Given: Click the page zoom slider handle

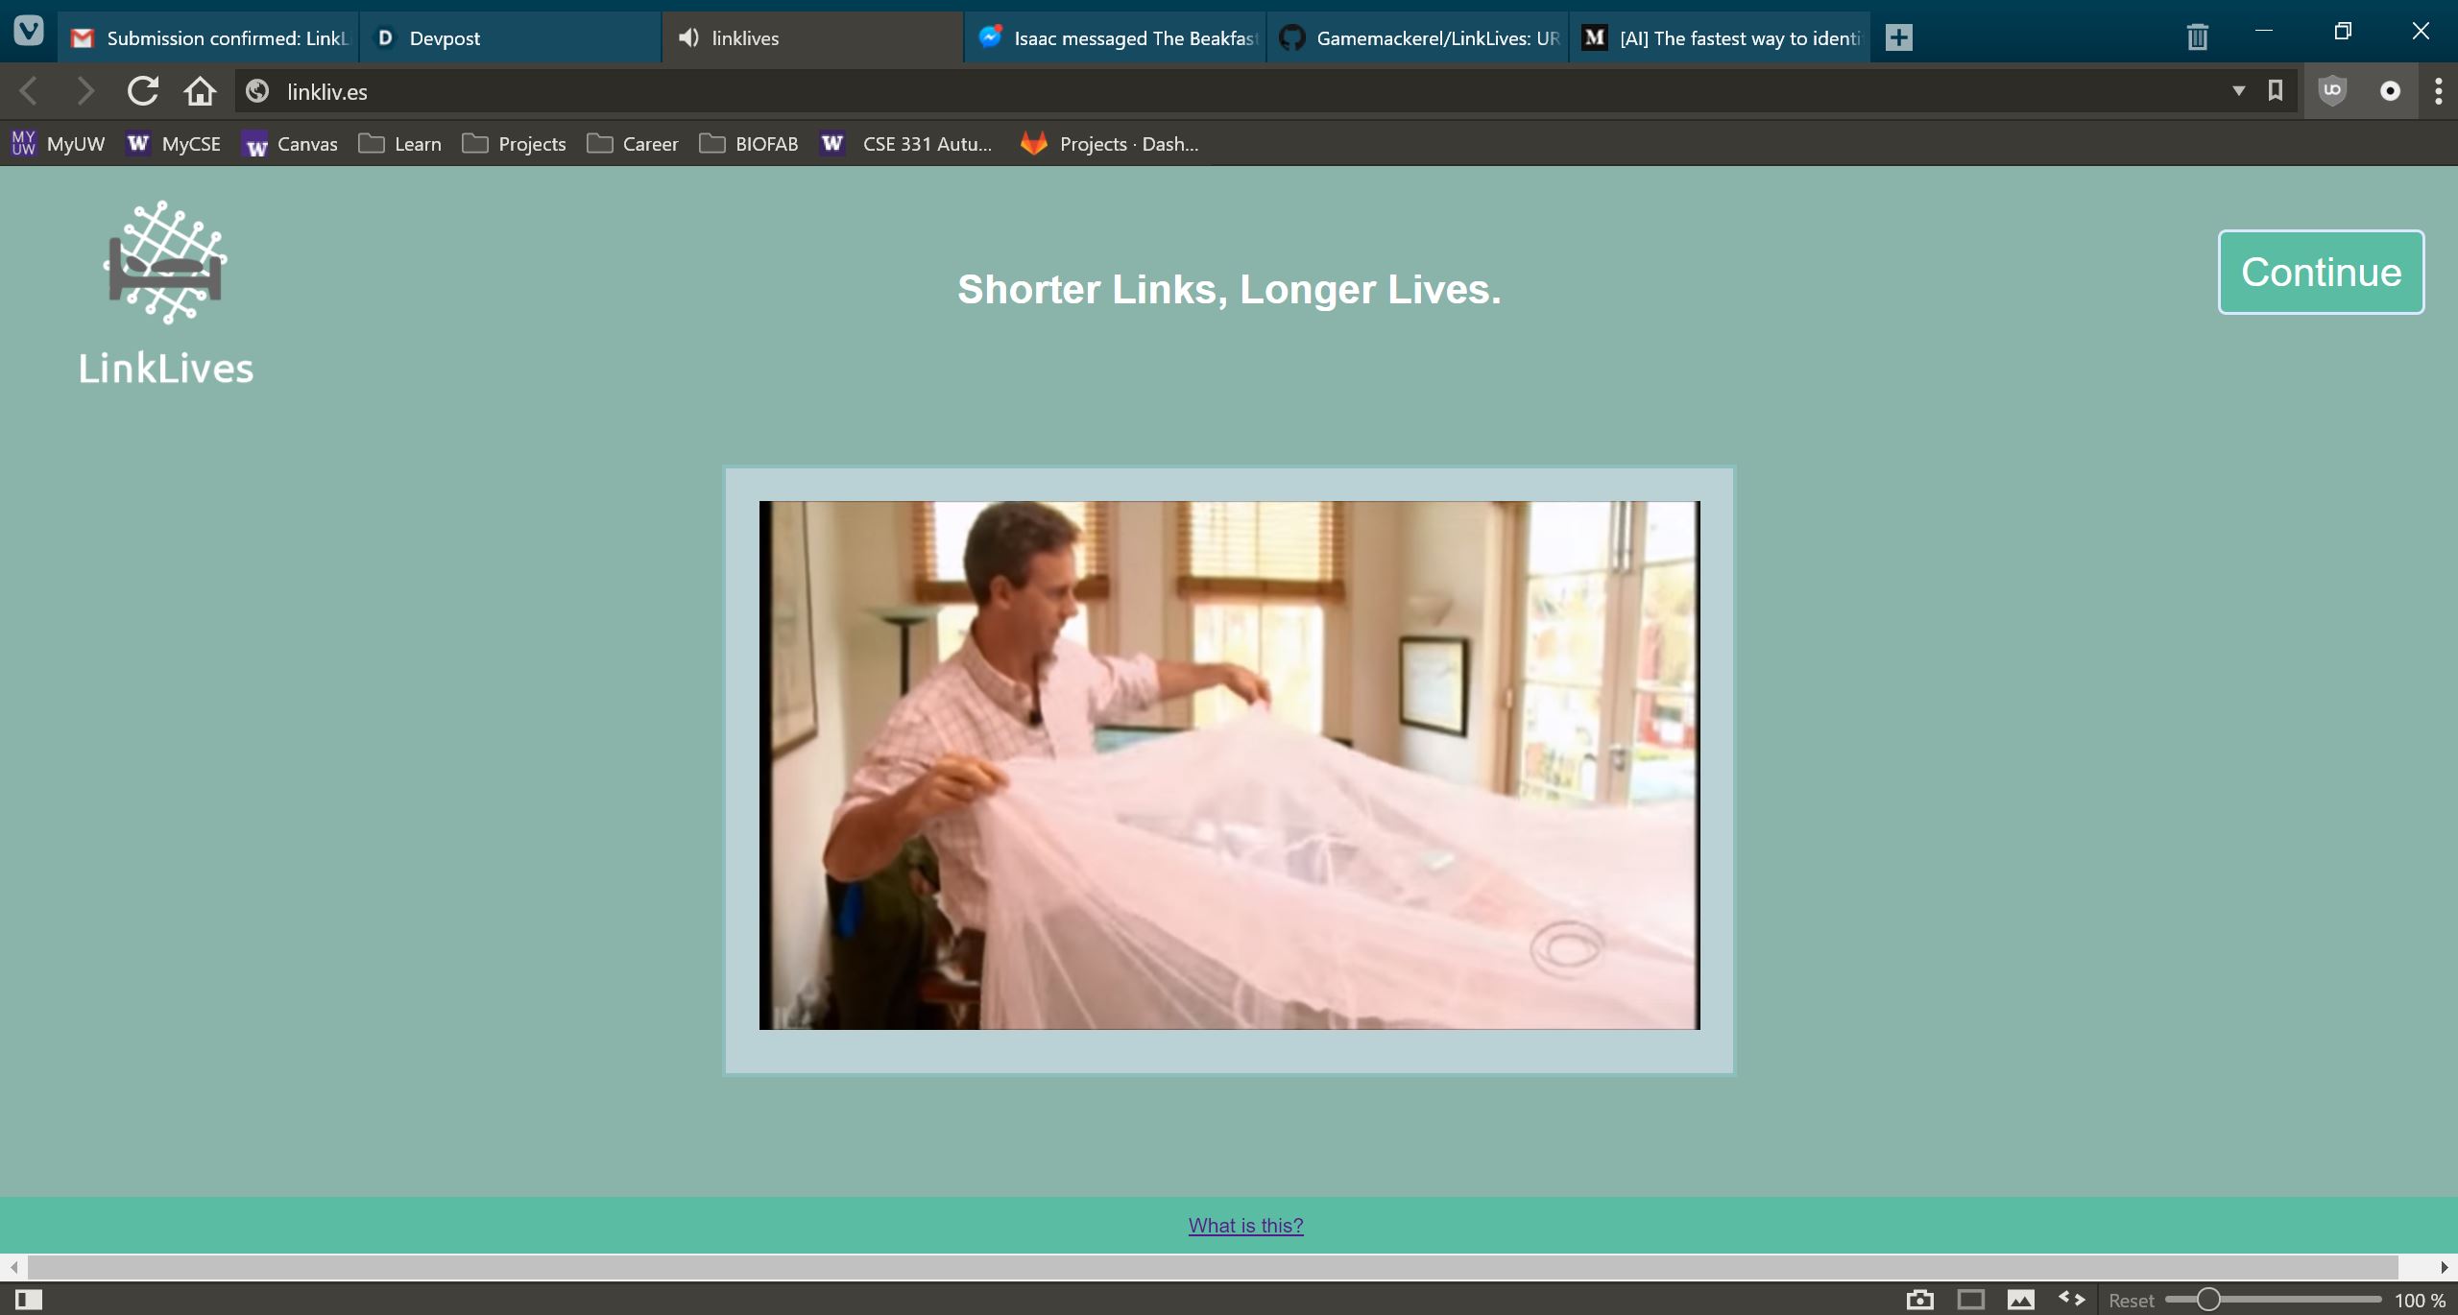Looking at the screenshot, I should (2207, 1300).
